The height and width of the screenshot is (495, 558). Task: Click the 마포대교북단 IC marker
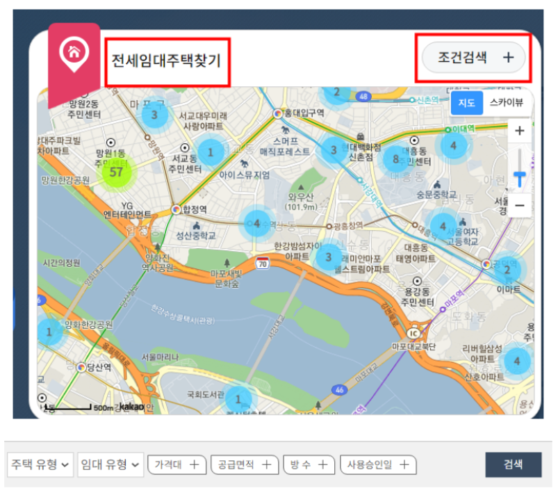pos(413,333)
